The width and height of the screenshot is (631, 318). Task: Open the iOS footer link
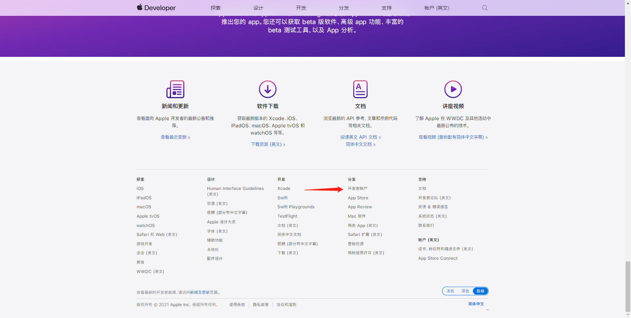(x=140, y=188)
